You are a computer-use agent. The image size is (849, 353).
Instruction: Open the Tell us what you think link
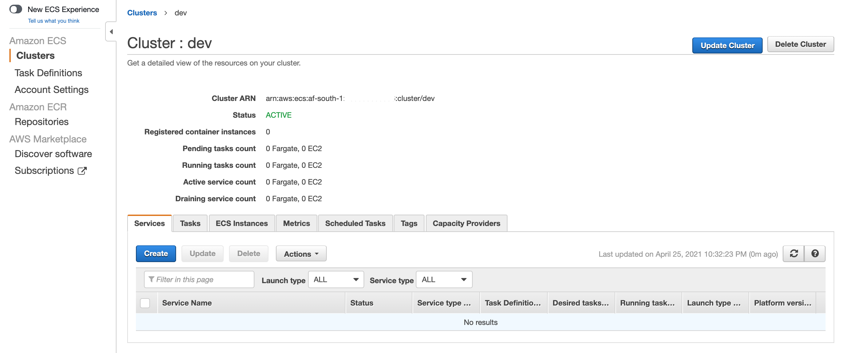54,21
